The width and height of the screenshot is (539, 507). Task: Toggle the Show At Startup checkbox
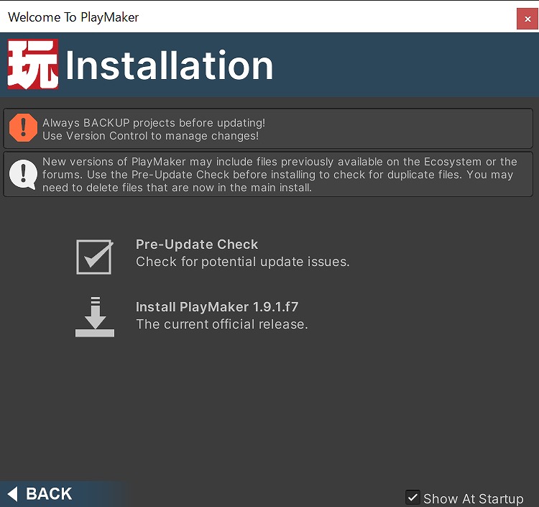tap(413, 498)
